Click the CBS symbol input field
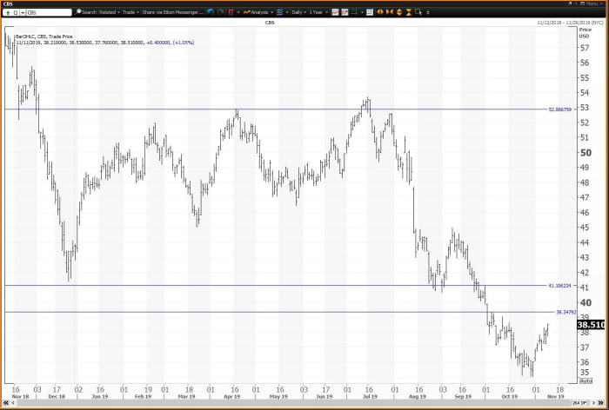Image resolution: width=609 pixels, height=410 pixels. click(x=45, y=12)
